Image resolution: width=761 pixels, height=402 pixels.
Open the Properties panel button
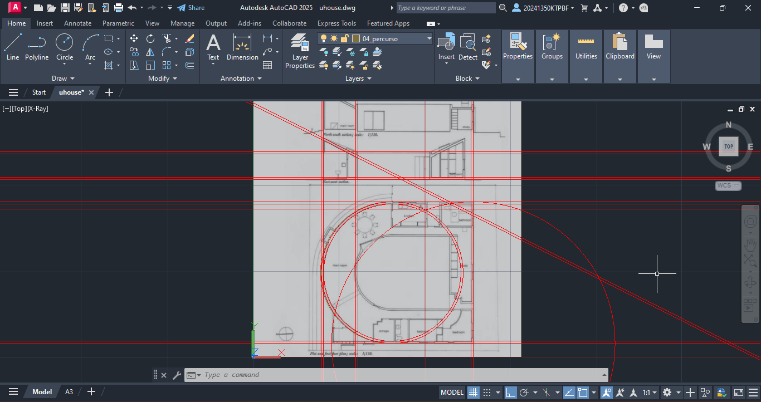518,56
